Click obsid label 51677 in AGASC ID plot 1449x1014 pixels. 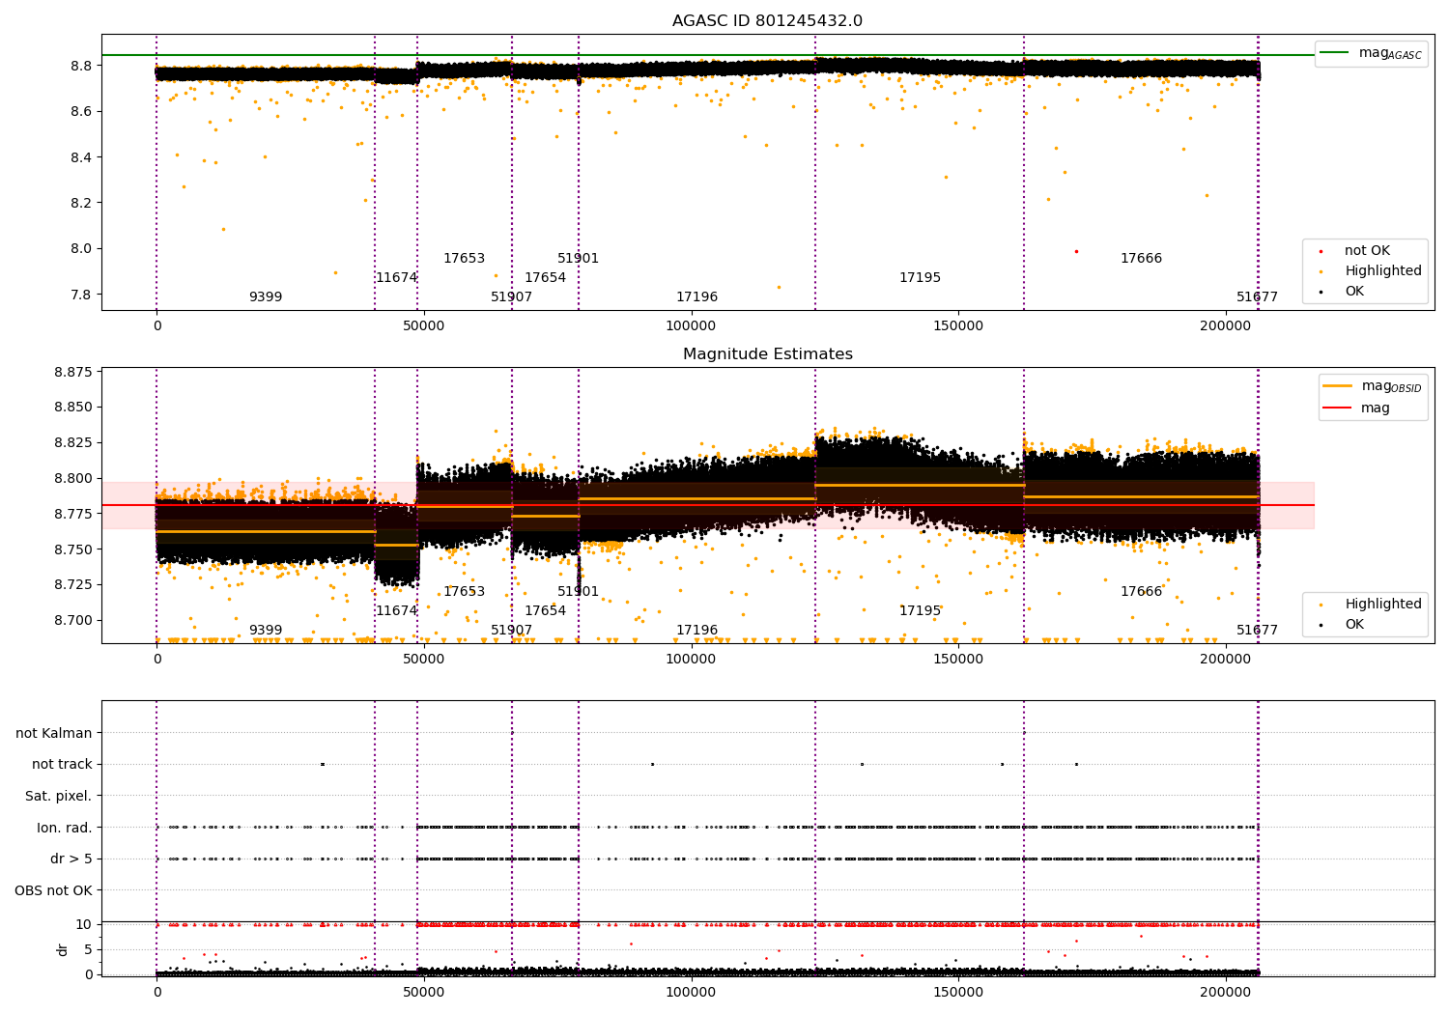pyautogui.click(x=1257, y=297)
